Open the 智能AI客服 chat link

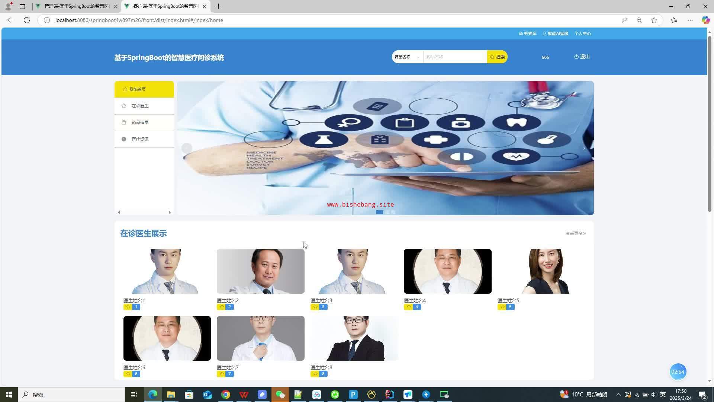(556, 33)
